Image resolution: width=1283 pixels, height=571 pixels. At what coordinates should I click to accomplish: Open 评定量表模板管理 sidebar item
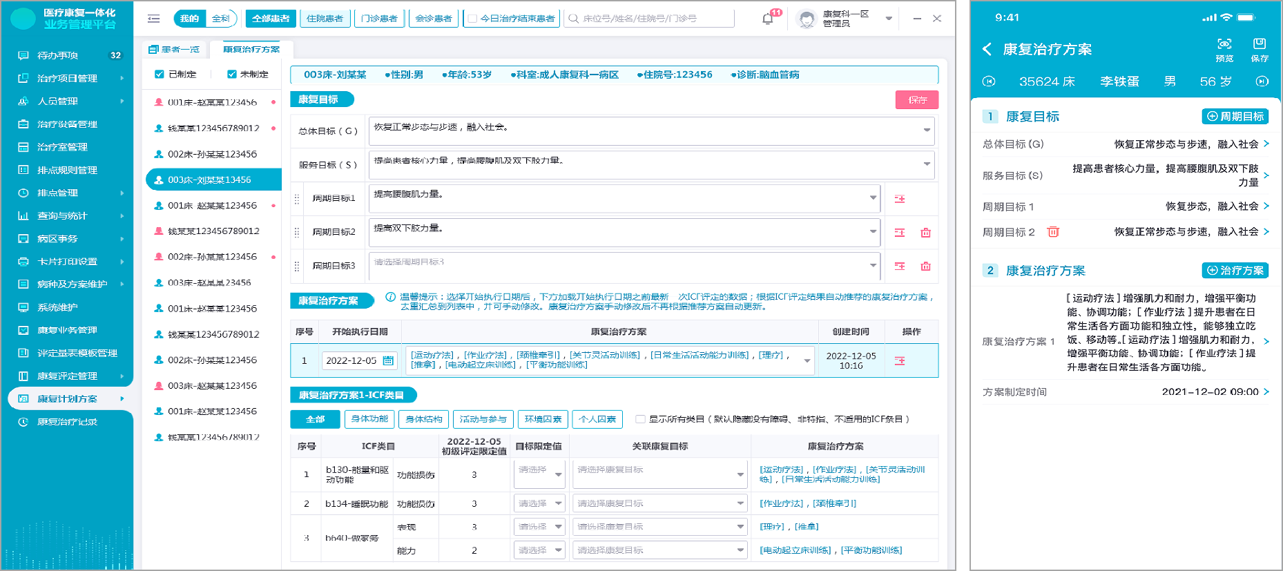[66, 353]
